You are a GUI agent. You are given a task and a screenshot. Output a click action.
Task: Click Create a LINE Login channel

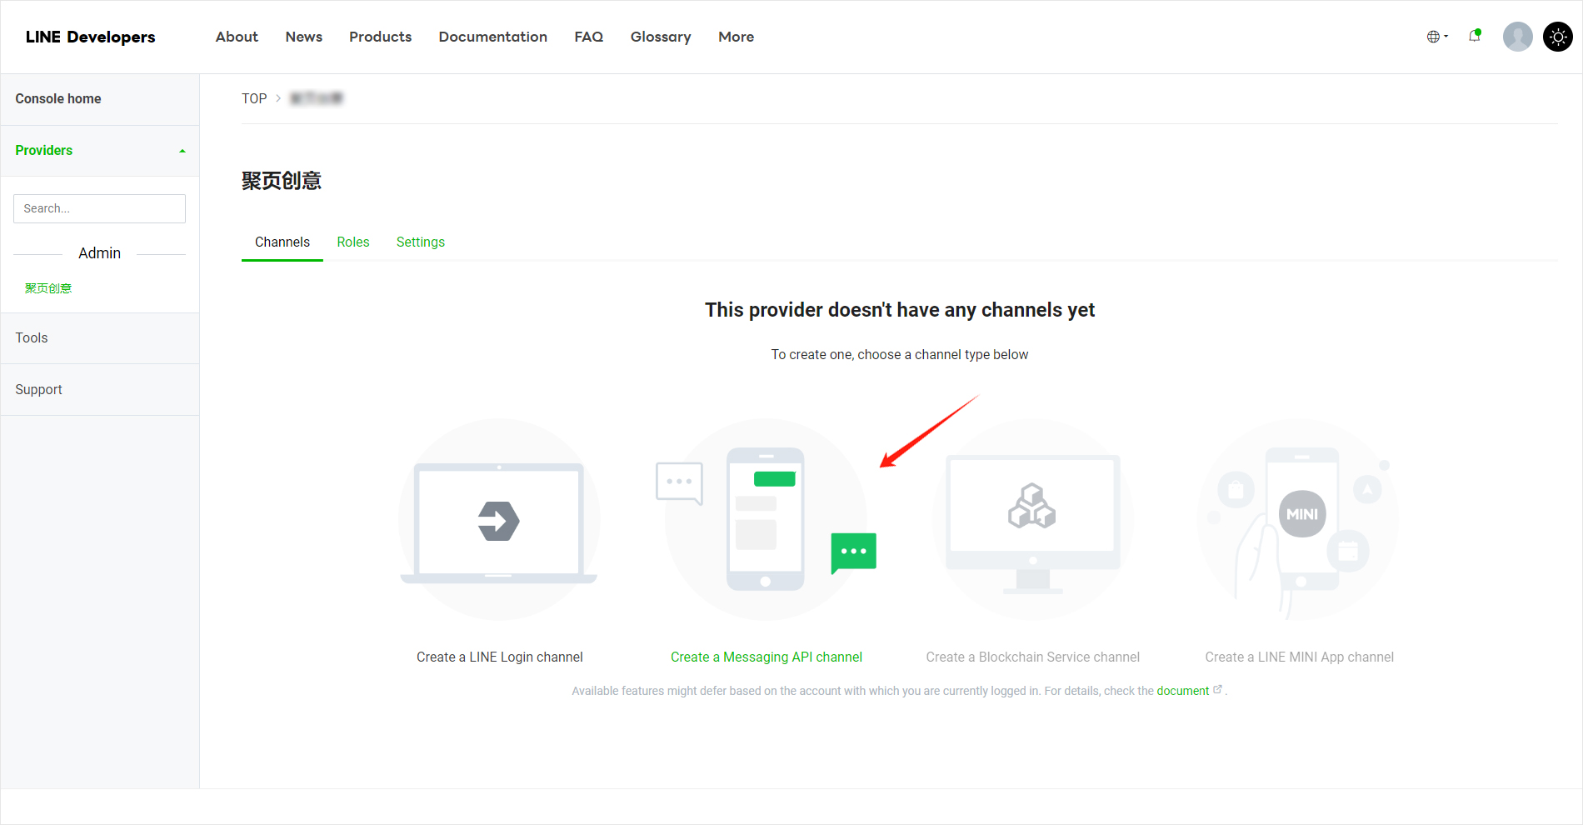point(500,657)
